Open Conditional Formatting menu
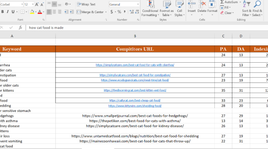Screen dimensions: 268x149 coord(150,8)
